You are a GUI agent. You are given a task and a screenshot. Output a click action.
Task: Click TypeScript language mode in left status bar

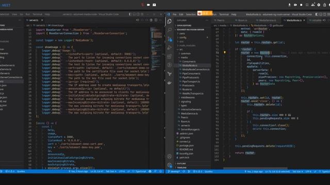[139, 171]
